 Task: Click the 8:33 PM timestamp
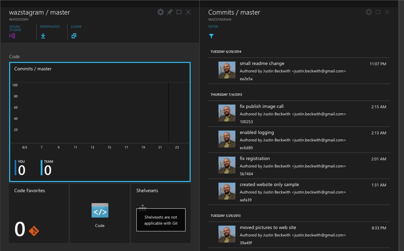coord(379,228)
